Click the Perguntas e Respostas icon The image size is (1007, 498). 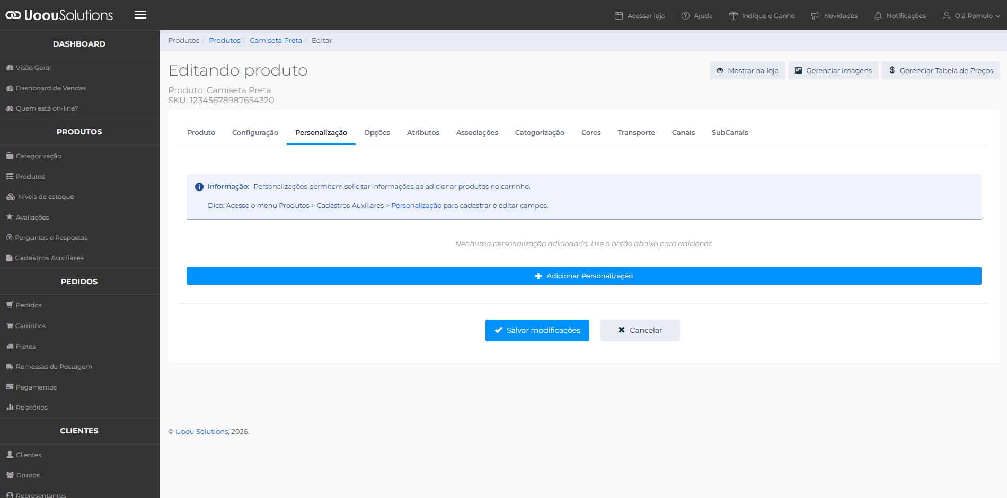point(9,238)
